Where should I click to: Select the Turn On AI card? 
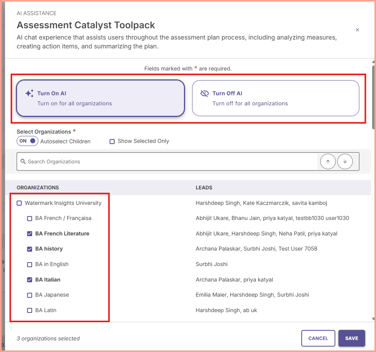click(100, 98)
